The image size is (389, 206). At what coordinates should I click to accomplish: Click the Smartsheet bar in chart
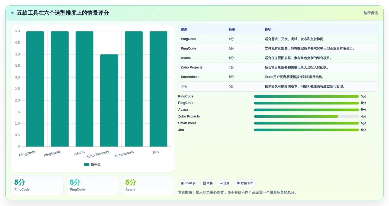[134, 89]
